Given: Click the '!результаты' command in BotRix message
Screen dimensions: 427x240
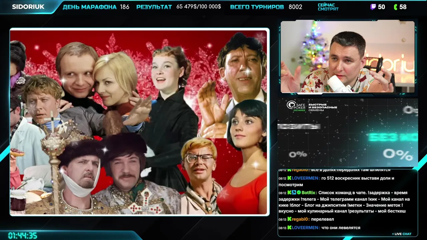Looking at the screenshot, I should point(362,211).
